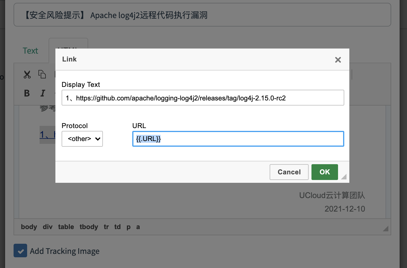Click the Display Text input field
The width and height of the screenshot is (407, 268).
point(203,98)
